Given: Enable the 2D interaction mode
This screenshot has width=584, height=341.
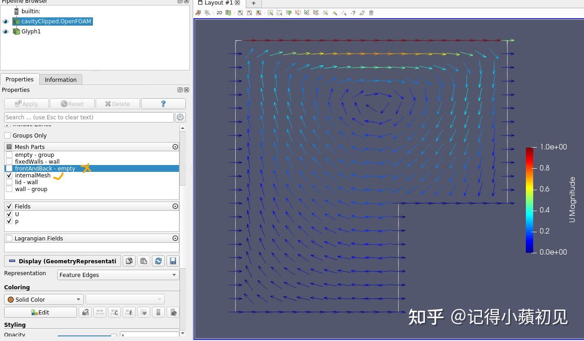Looking at the screenshot, I should [219, 12].
